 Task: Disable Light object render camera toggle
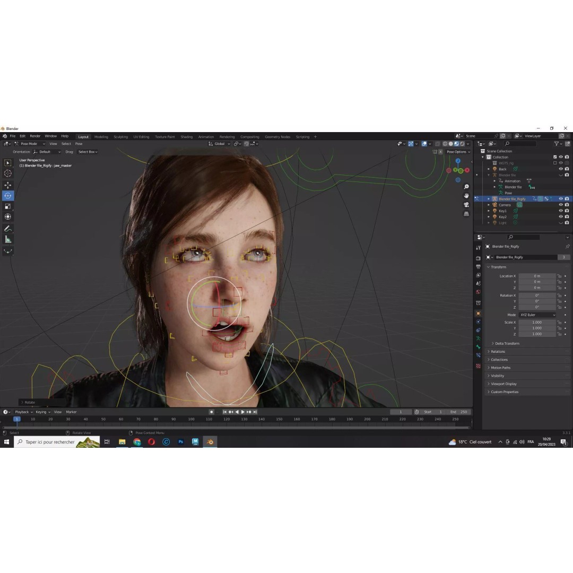tap(567, 222)
